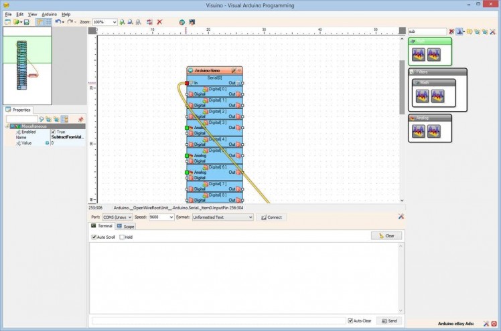Image resolution: width=501 pixels, height=331 pixels.
Task: Click the red X delete toolbar icon
Action: (159, 22)
